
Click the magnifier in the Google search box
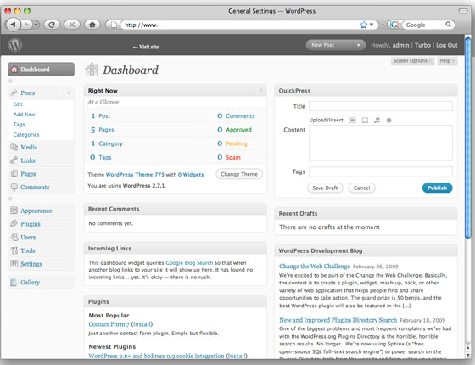(x=448, y=25)
